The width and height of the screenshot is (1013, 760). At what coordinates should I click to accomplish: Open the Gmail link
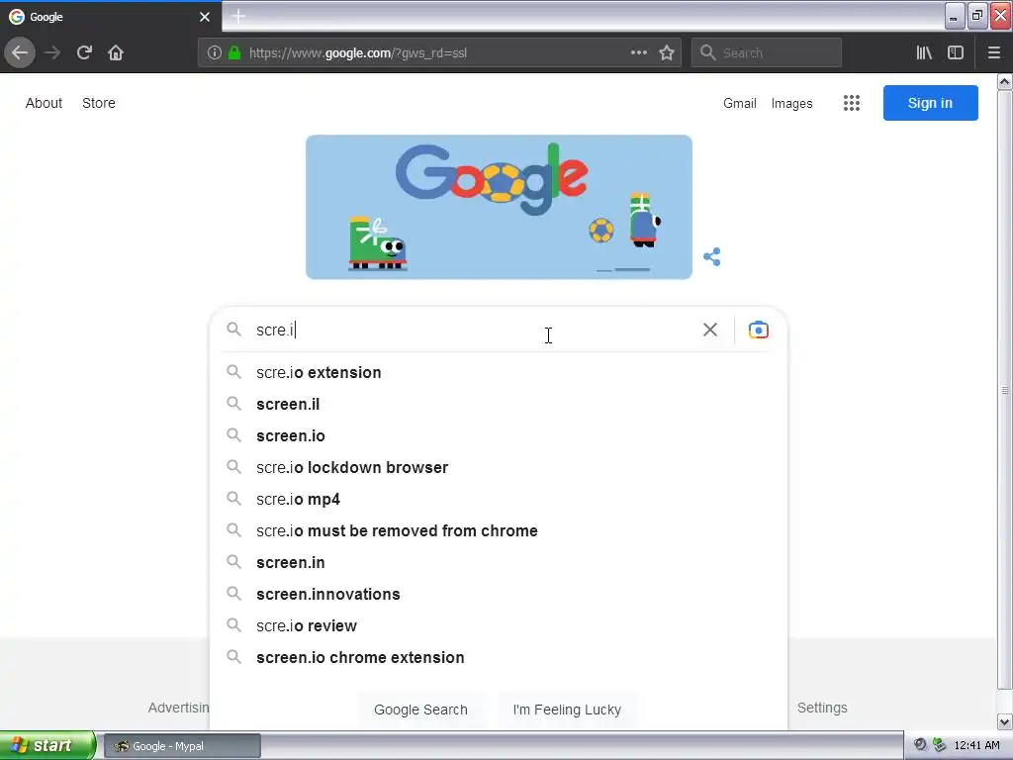click(x=740, y=103)
